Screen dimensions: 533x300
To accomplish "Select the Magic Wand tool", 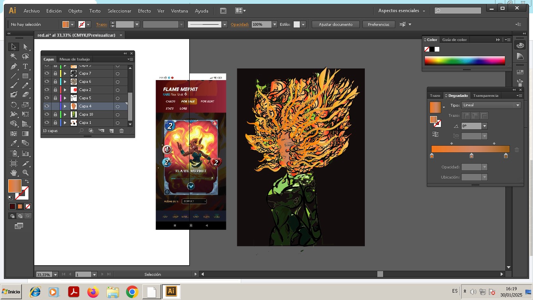I will click(14, 56).
